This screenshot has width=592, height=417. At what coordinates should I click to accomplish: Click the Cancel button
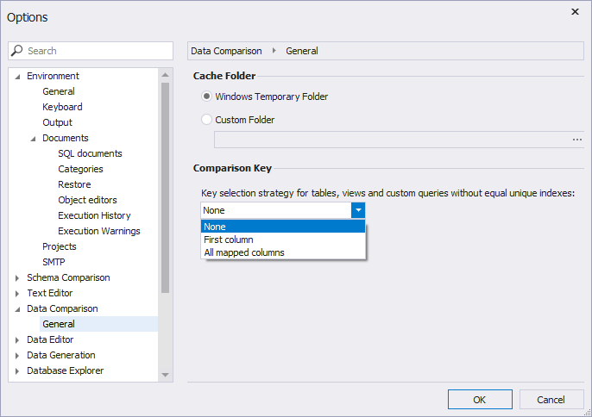551,399
